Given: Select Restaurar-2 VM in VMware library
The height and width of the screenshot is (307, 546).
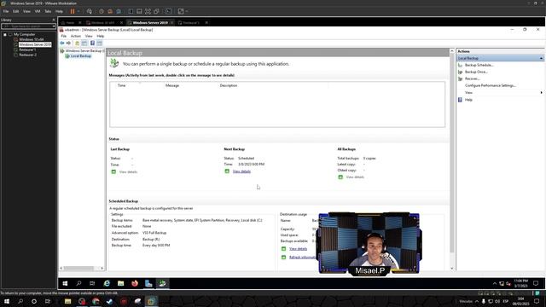Looking at the screenshot, I should click(x=27, y=55).
